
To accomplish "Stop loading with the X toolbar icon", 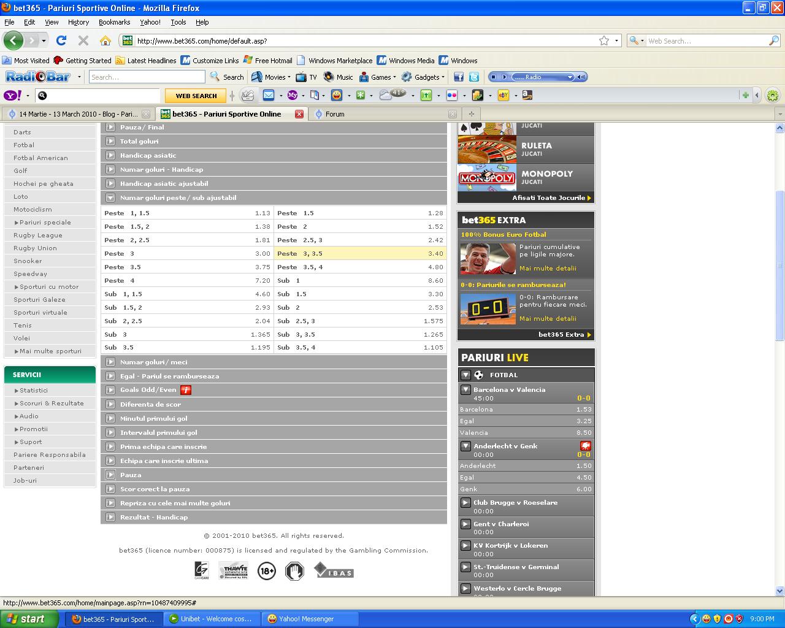I will [x=83, y=40].
